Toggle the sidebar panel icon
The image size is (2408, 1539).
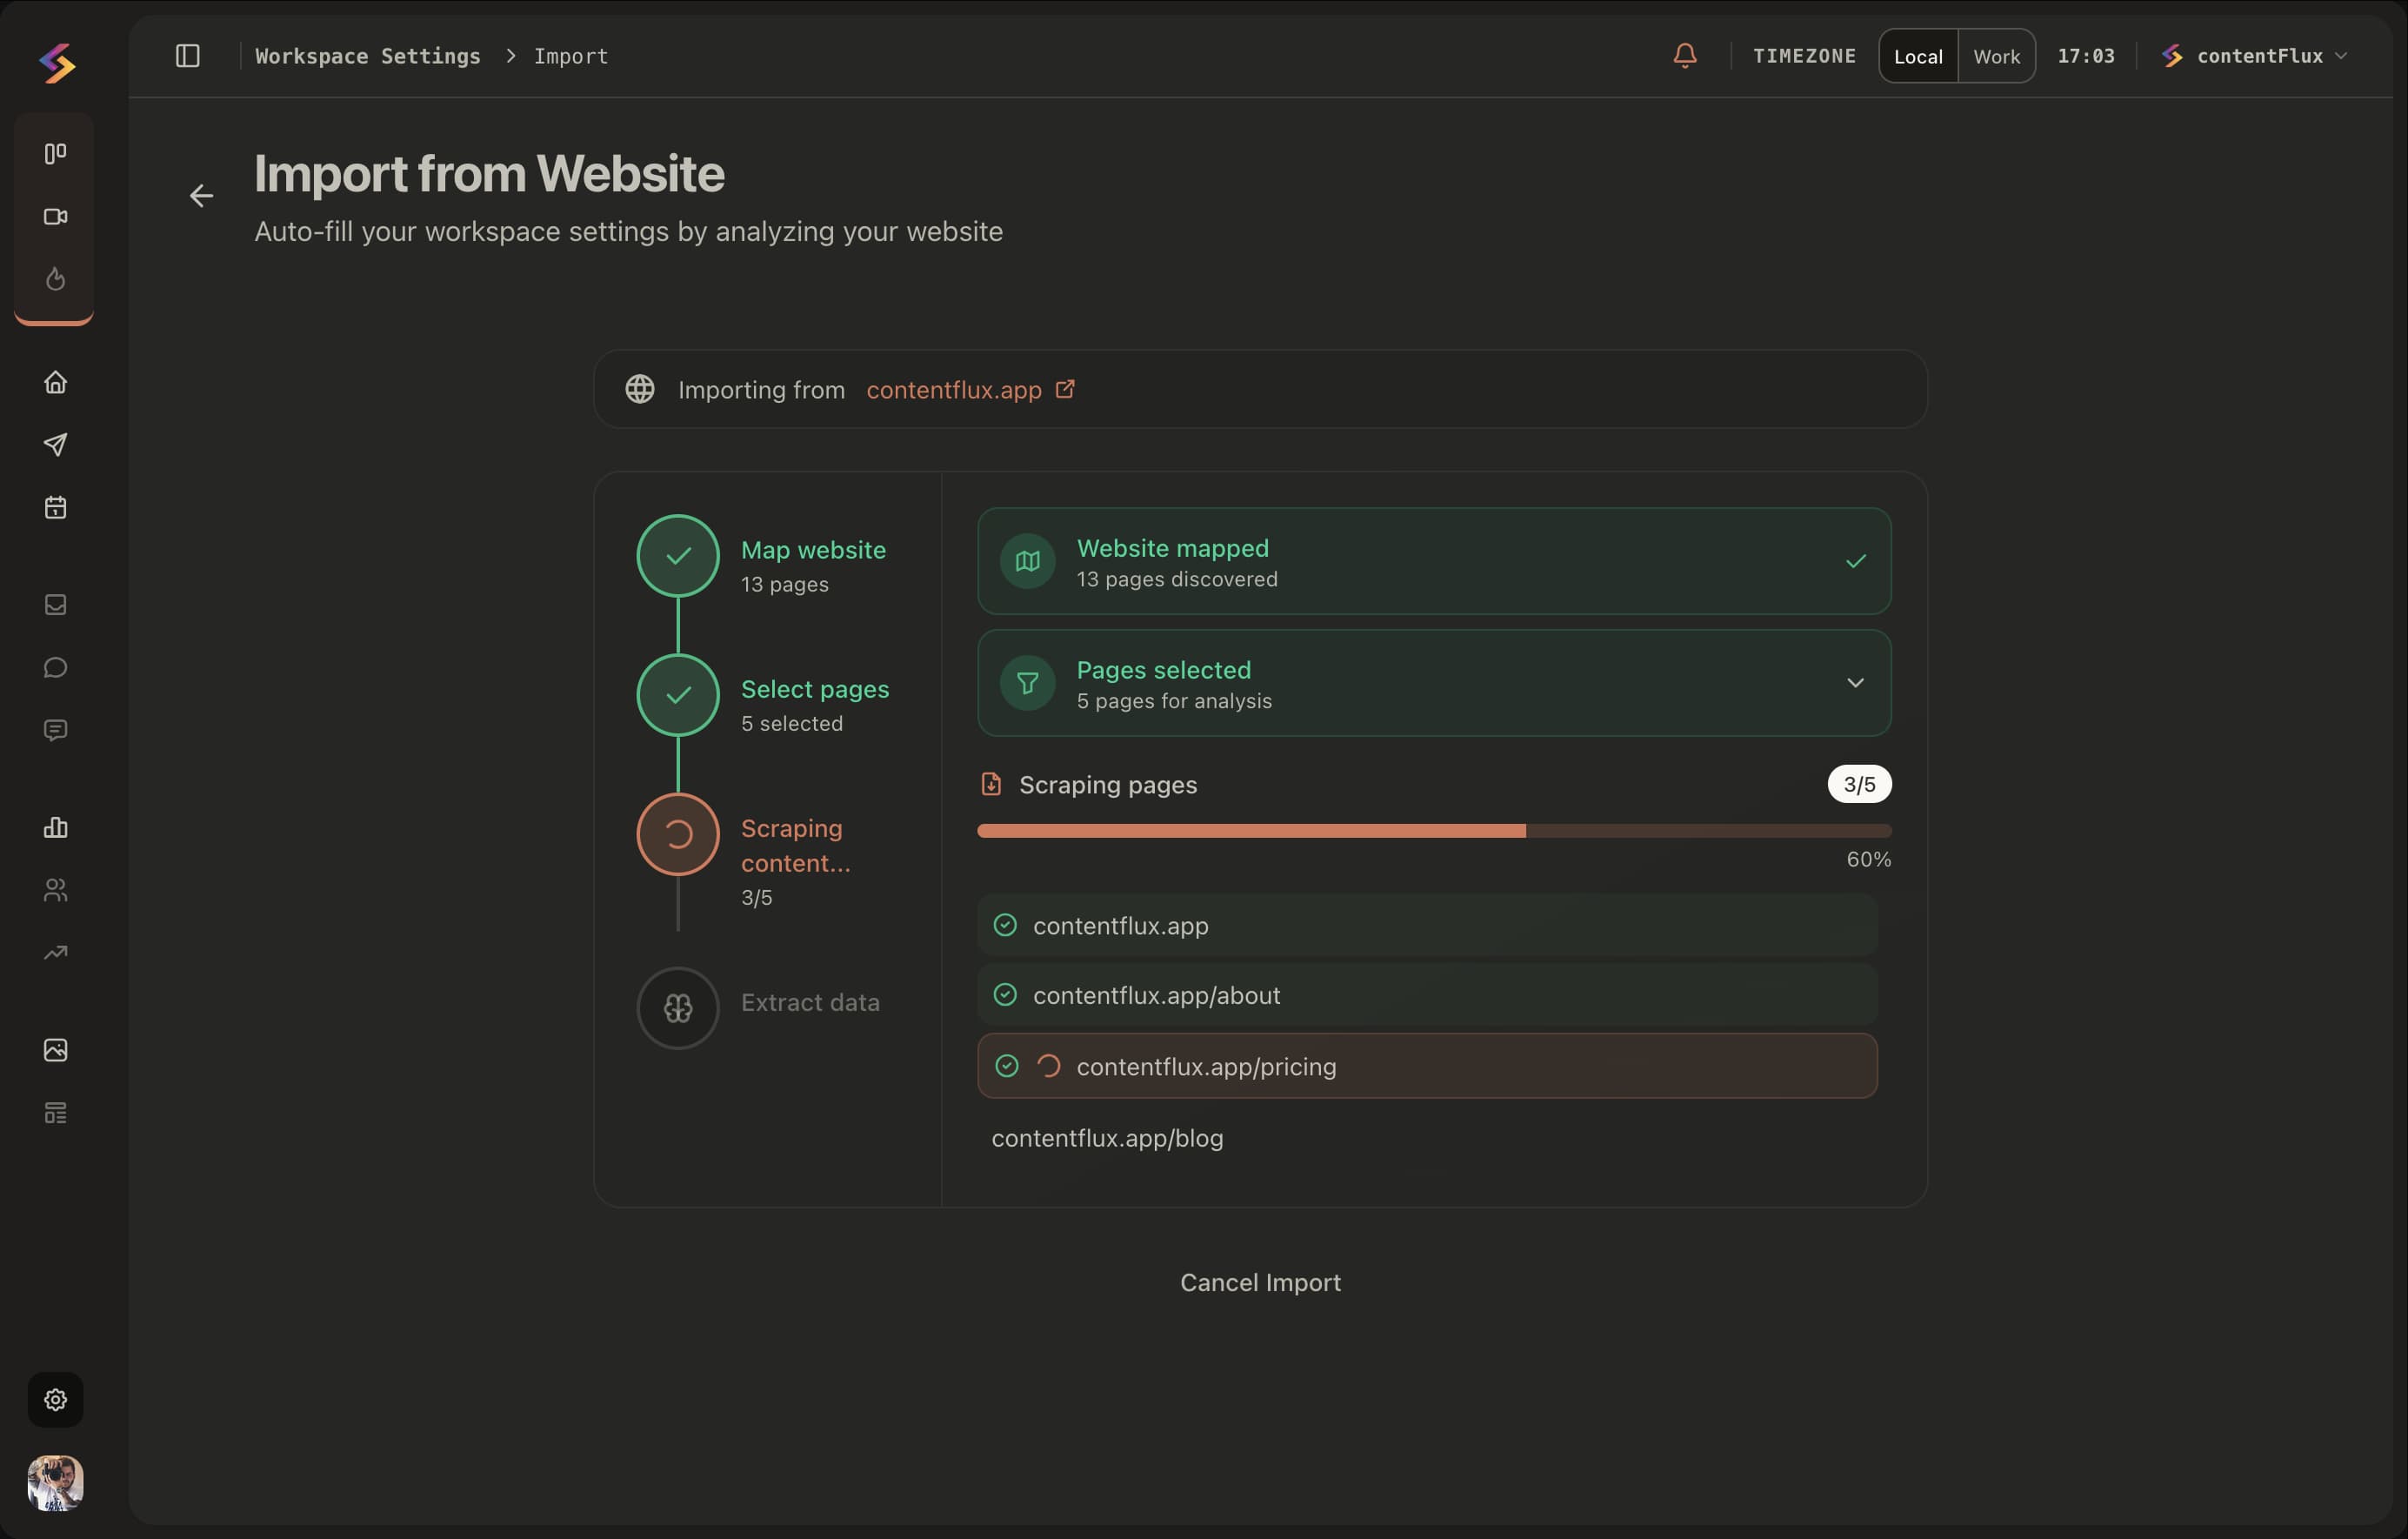pyautogui.click(x=187, y=56)
